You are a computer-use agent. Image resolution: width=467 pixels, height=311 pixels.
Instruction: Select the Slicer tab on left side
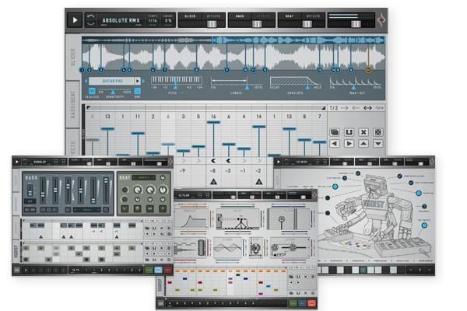click(x=74, y=53)
